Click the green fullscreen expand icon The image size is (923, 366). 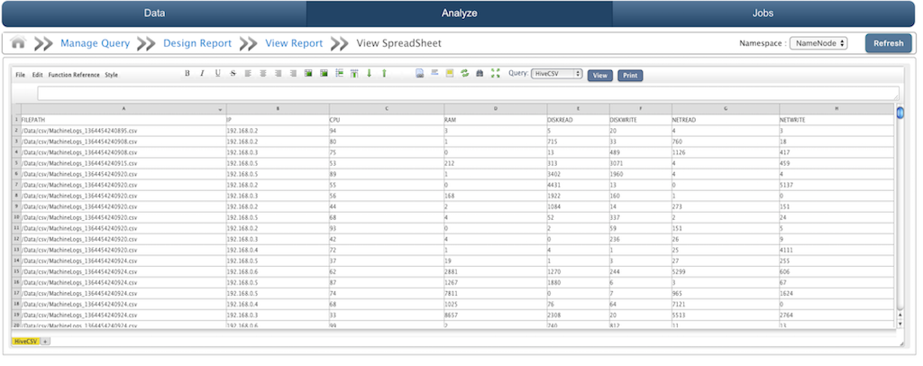pyautogui.click(x=495, y=74)
